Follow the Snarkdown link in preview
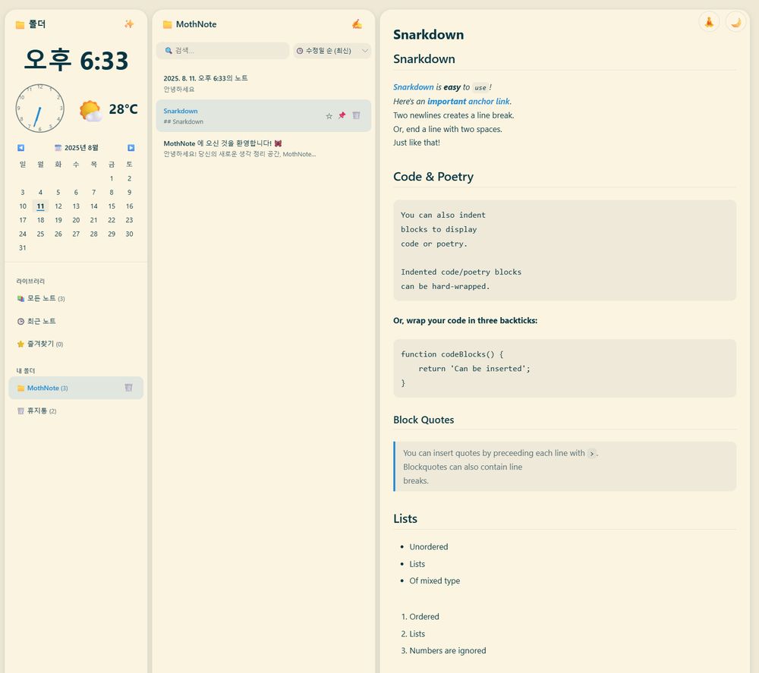This screenshot has height=673, width=759. (414, 87)
